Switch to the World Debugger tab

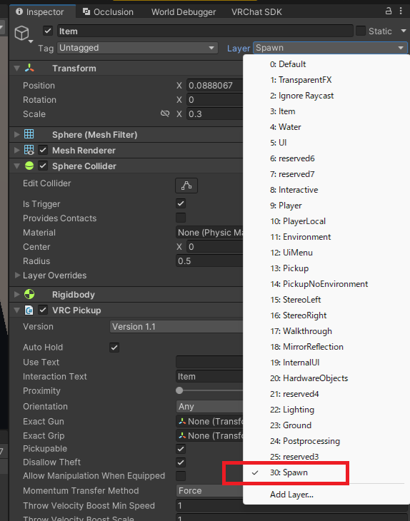coord(184,12)
